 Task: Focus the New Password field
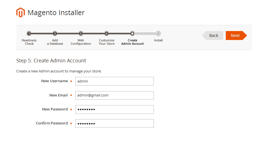[x=114, y=109]
